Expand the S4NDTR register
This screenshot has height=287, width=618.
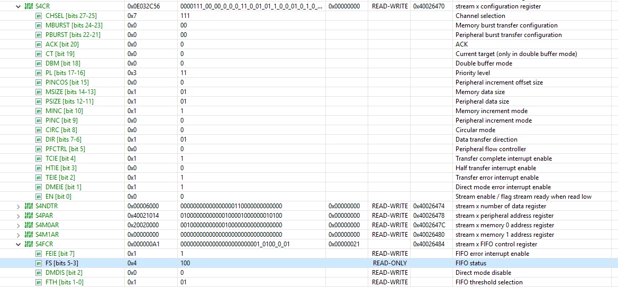18,206
